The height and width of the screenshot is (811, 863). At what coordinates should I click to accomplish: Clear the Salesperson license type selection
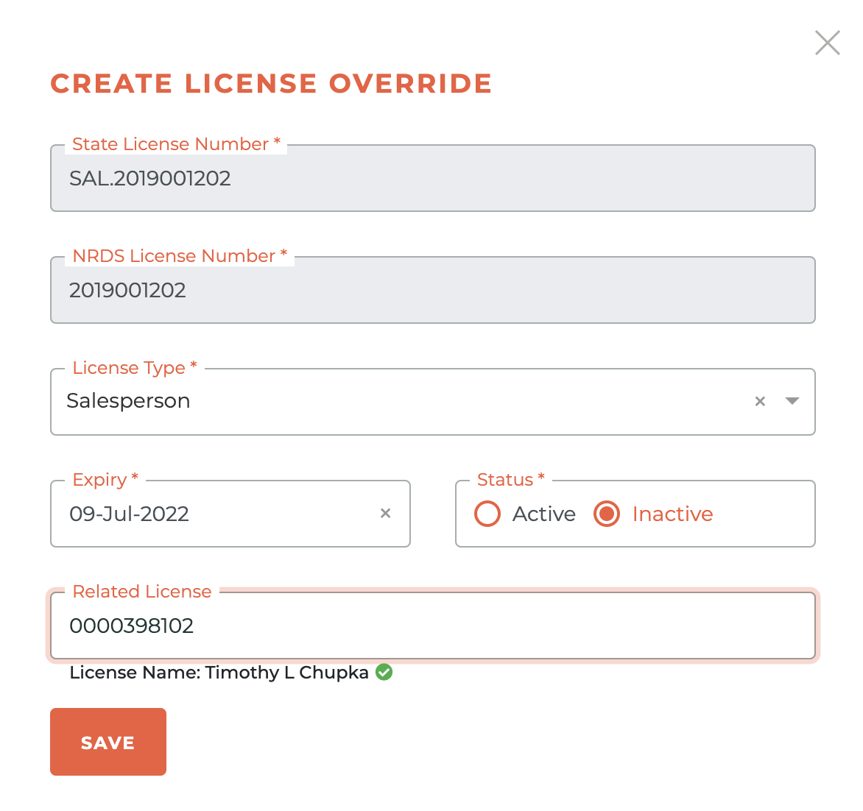(760, 401)
